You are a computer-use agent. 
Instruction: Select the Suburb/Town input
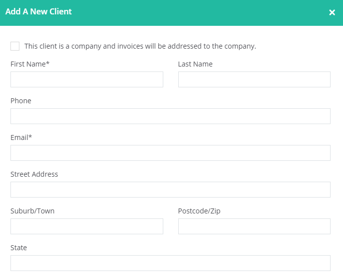[87, 226]
